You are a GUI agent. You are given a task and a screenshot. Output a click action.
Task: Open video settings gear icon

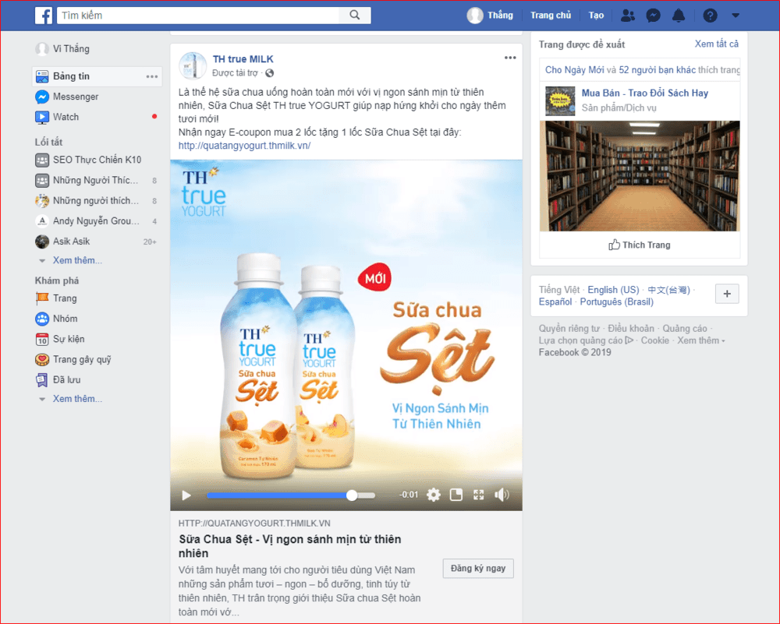pos(434,495)
